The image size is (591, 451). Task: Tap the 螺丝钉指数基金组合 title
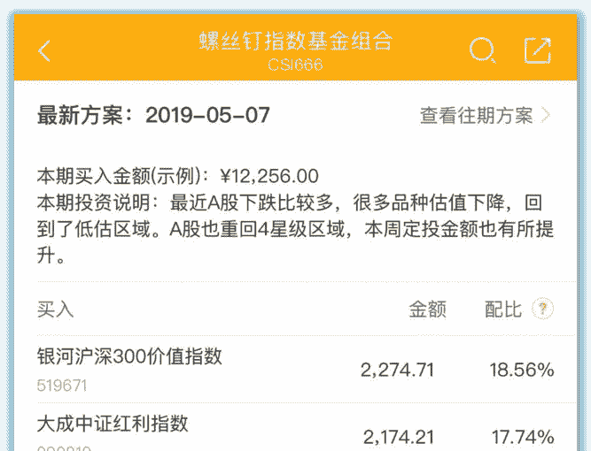pos(295,42)
